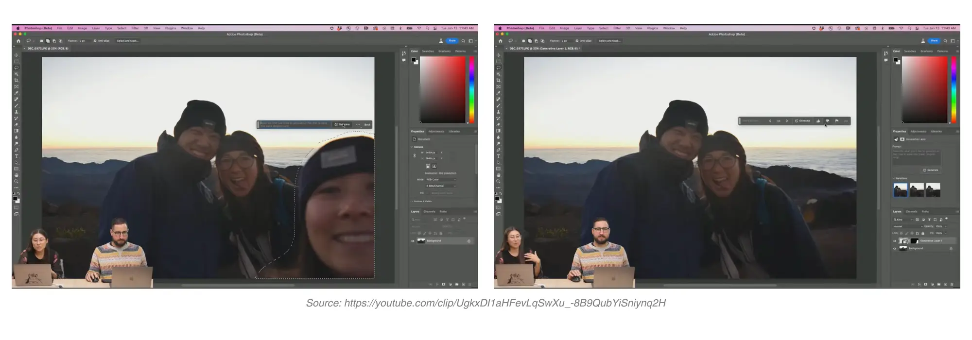Open the 8 Bits/Channel dropdown in left screenshot
Viewport: 972px width, 340px height.
(x=441, y=186)
